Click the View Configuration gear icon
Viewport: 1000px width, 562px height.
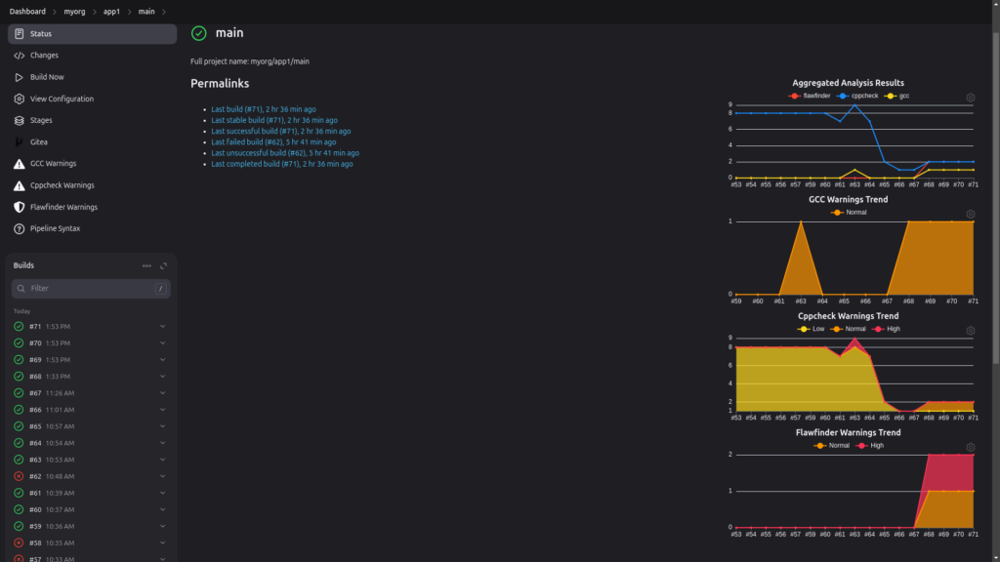click(x=20, y=99)
